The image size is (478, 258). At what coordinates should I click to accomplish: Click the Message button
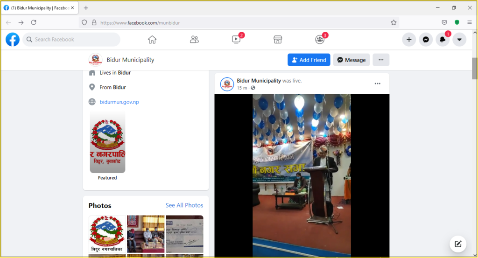351,60
